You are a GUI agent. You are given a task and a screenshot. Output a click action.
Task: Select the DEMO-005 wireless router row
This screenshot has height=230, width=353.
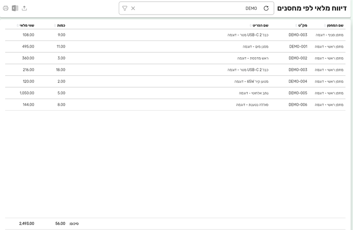(175, 93)
